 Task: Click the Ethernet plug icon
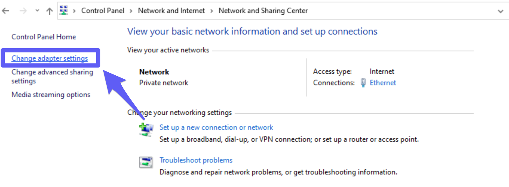point(363,82)
